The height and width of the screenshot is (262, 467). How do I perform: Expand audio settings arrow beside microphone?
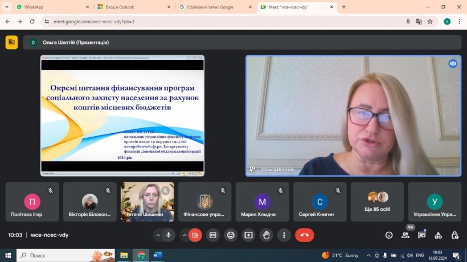tap(158, 235)
